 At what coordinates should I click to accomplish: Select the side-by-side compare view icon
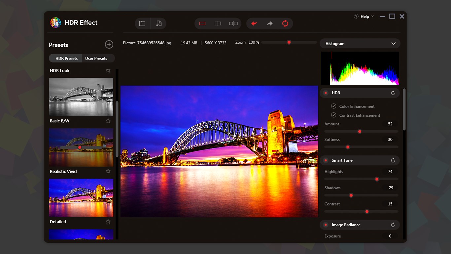tap(233, 23)
